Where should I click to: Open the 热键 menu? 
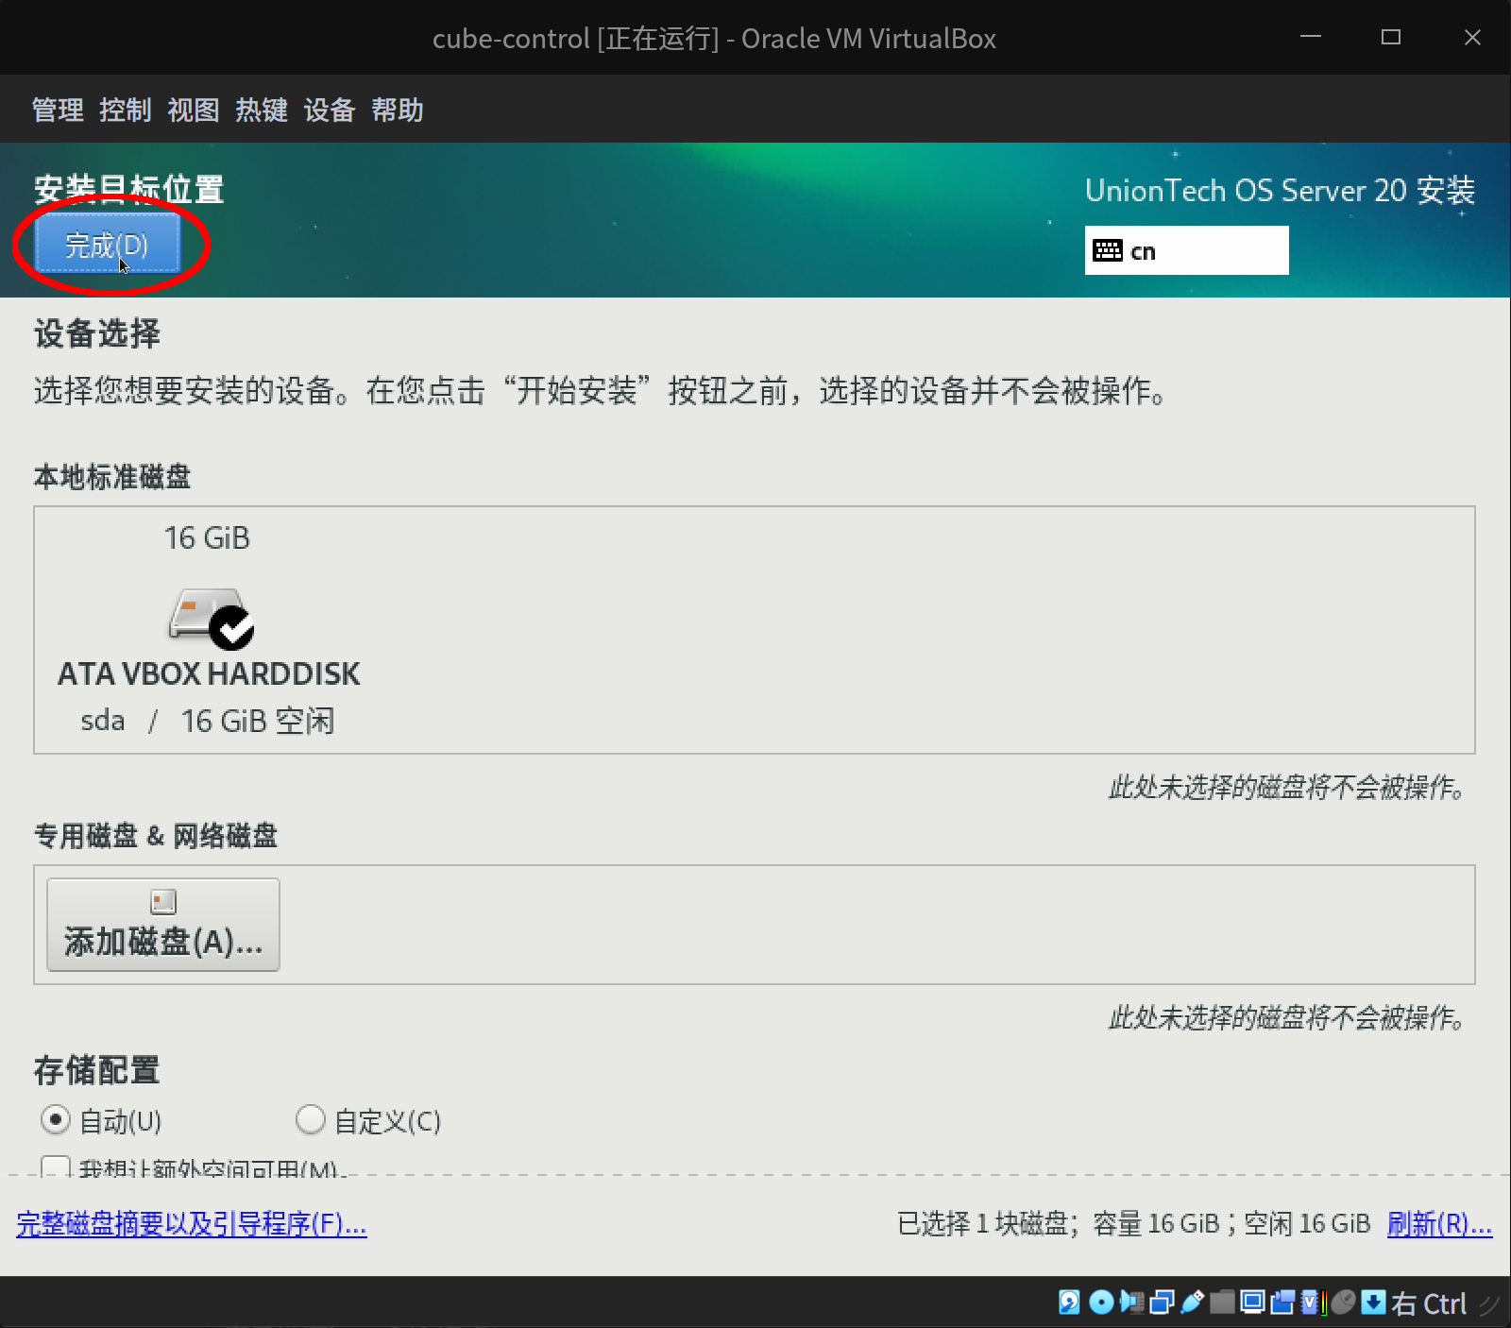tap(262, 110)
